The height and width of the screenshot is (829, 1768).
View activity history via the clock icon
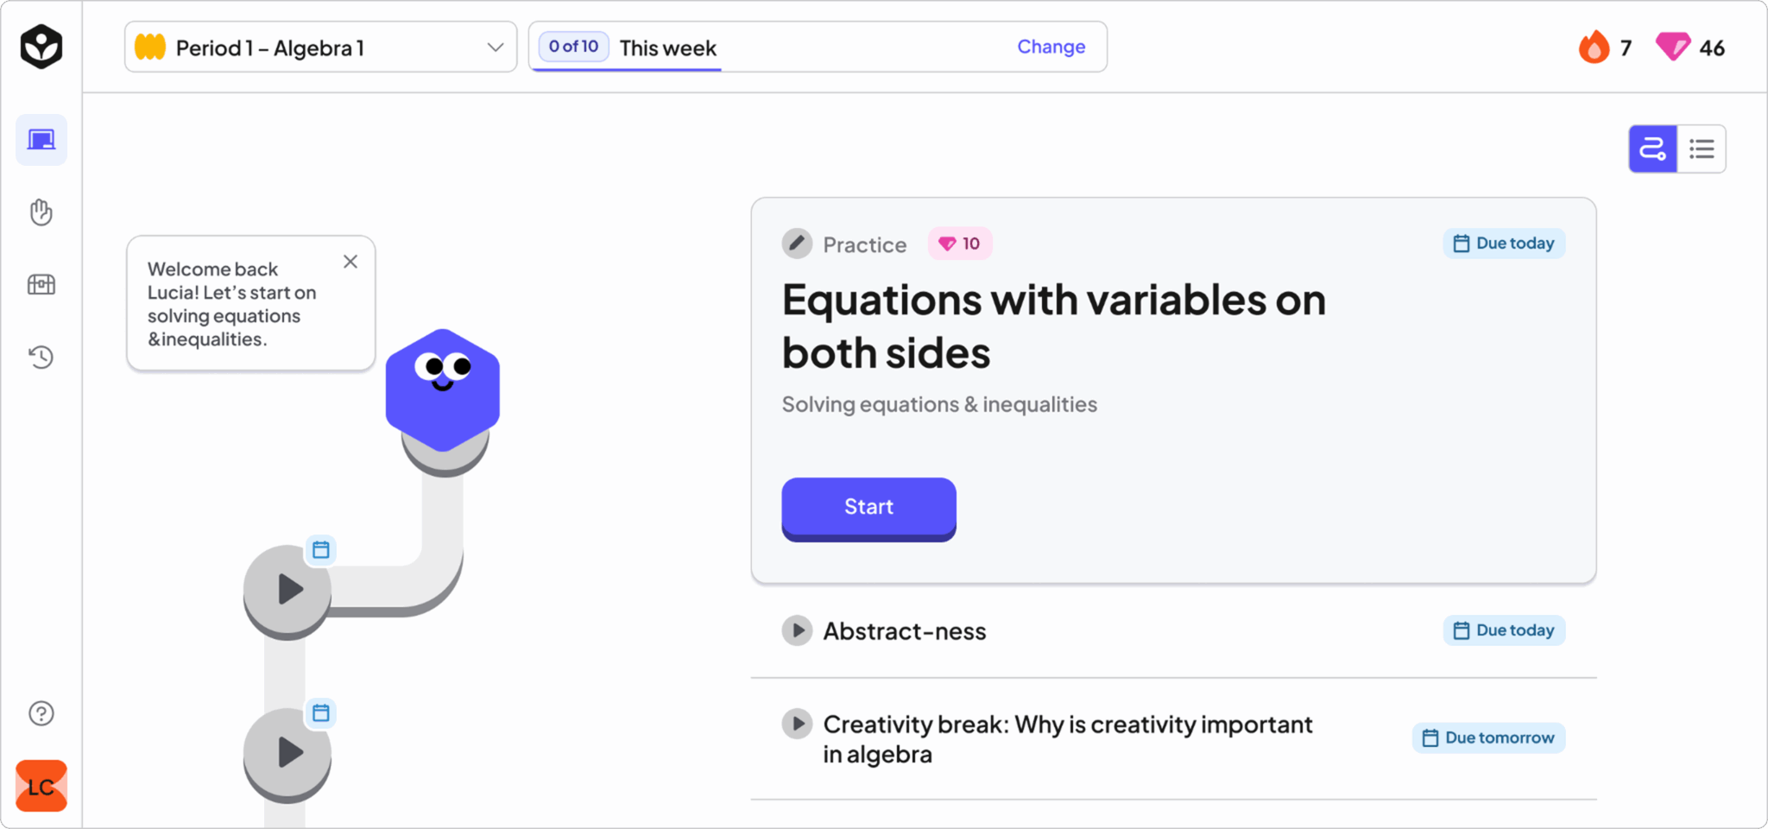(41, 357)
